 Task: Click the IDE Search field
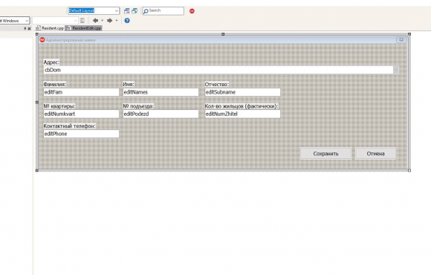(x=163, y=10)
